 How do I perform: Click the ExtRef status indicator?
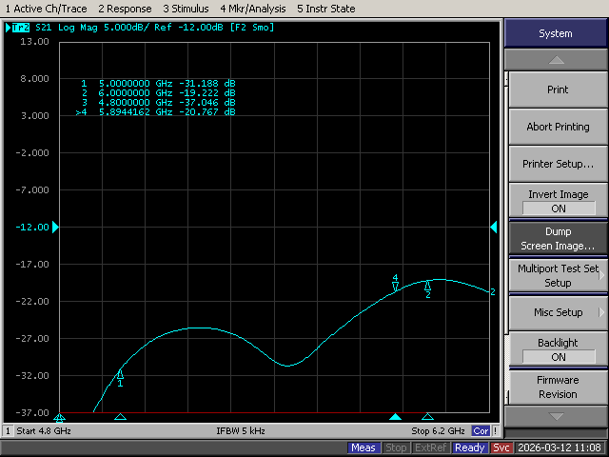431,447
